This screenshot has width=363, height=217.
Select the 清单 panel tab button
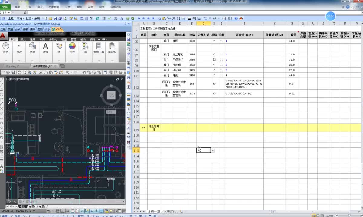[x=32, y=30]
